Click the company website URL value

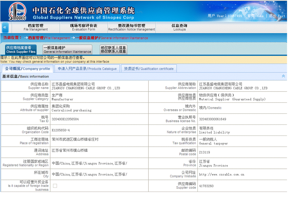point(222,175)
